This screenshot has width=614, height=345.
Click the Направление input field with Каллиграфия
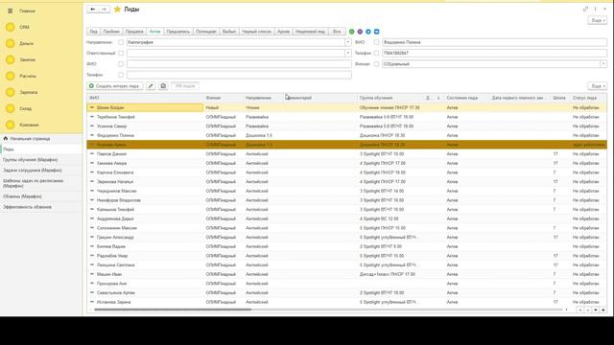tap(235, 42)
